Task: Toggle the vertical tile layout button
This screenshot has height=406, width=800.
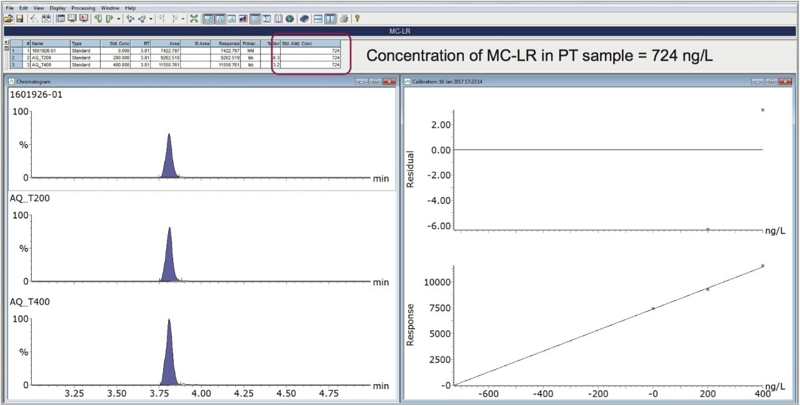Action: [329, 19]
